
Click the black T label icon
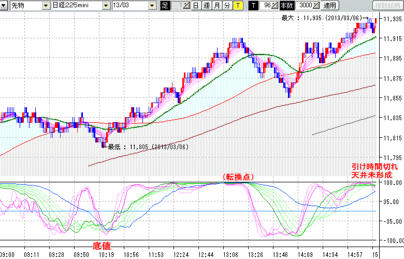pos(253,6)
